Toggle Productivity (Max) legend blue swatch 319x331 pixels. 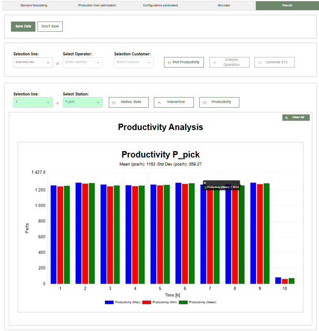coord(110,302)
